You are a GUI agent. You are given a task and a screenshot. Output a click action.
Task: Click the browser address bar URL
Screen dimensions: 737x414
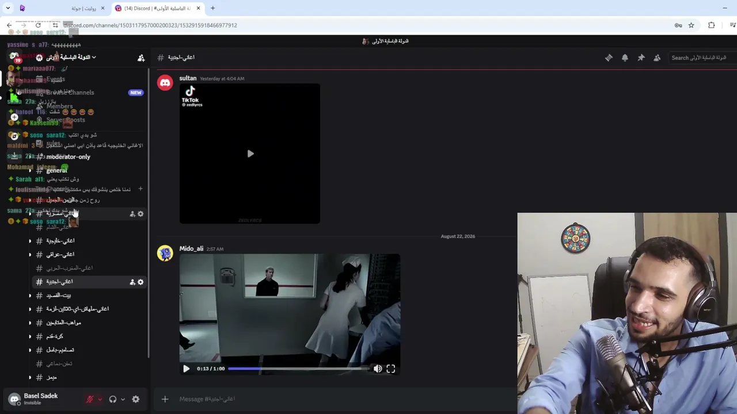click(151, 25)
